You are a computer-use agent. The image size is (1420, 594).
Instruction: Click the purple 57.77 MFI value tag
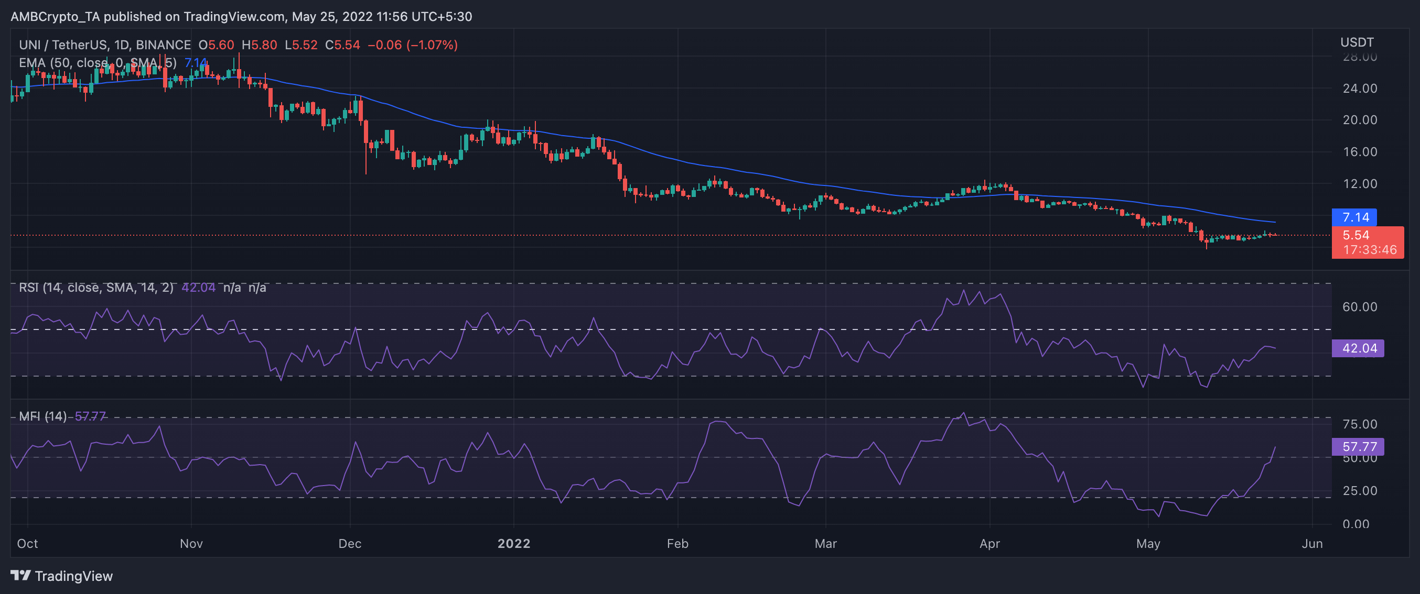click(x=1358, y=446)
